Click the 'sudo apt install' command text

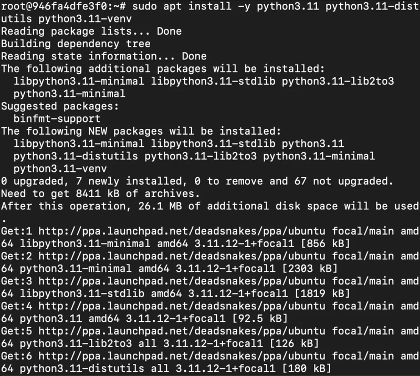click(182, 6)
